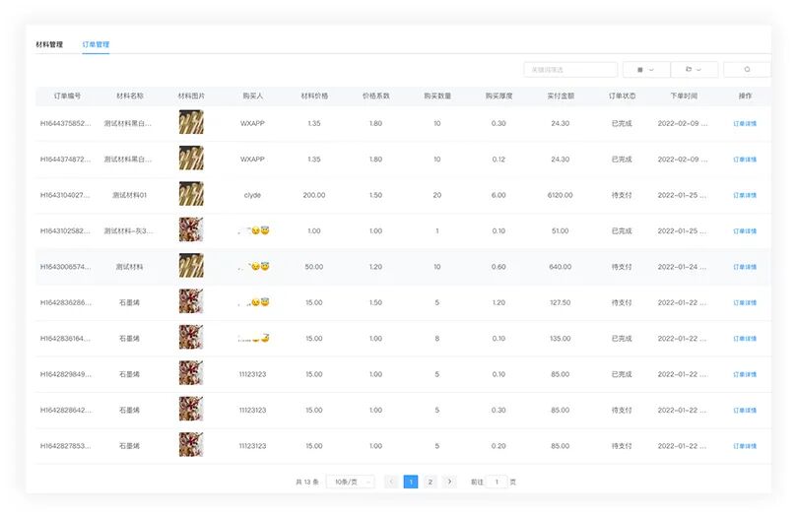Screen dimensions: 795x517
Task: Click the 材料价格 column header
Action: [314, 96]
